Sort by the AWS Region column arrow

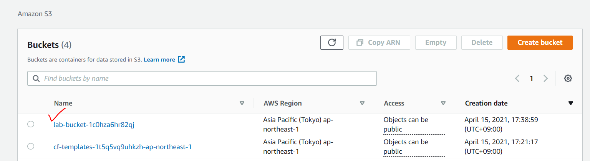362,103
